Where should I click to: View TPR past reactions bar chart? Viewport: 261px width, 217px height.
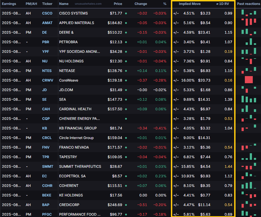pyautogui.click(x=249, y=157)
